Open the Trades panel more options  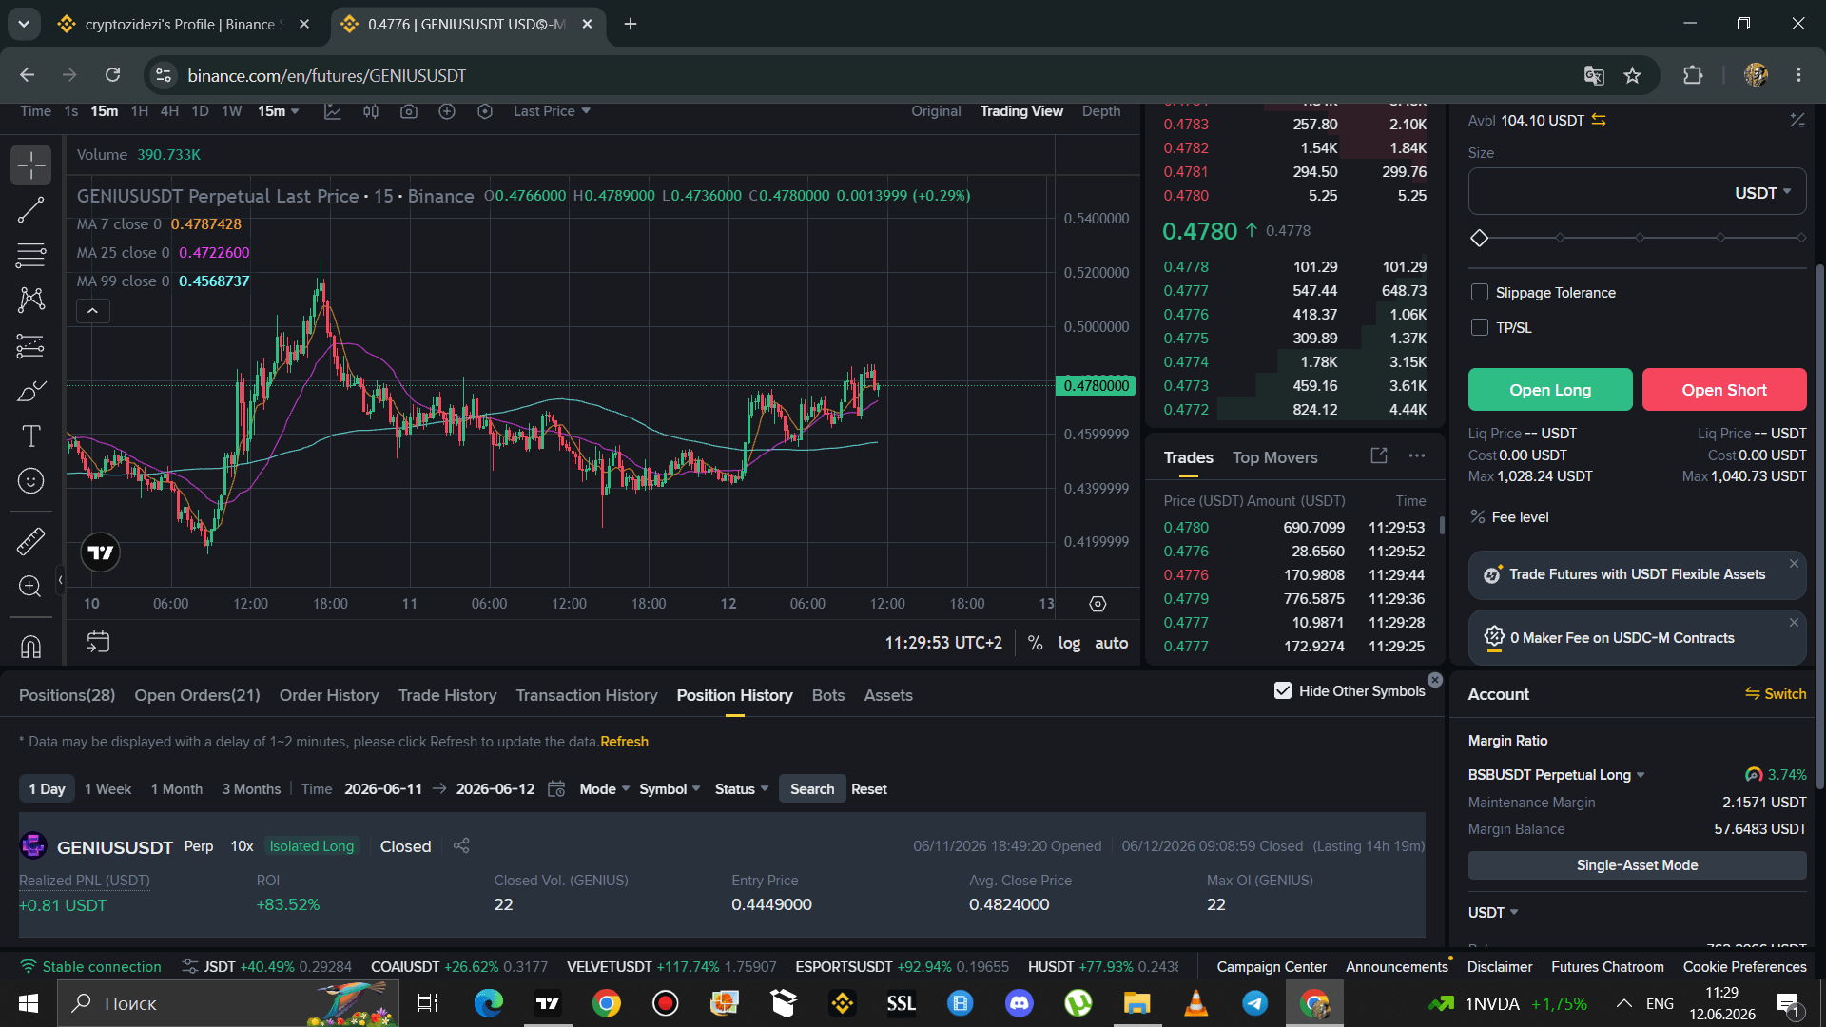click(x=1417, y=456)
